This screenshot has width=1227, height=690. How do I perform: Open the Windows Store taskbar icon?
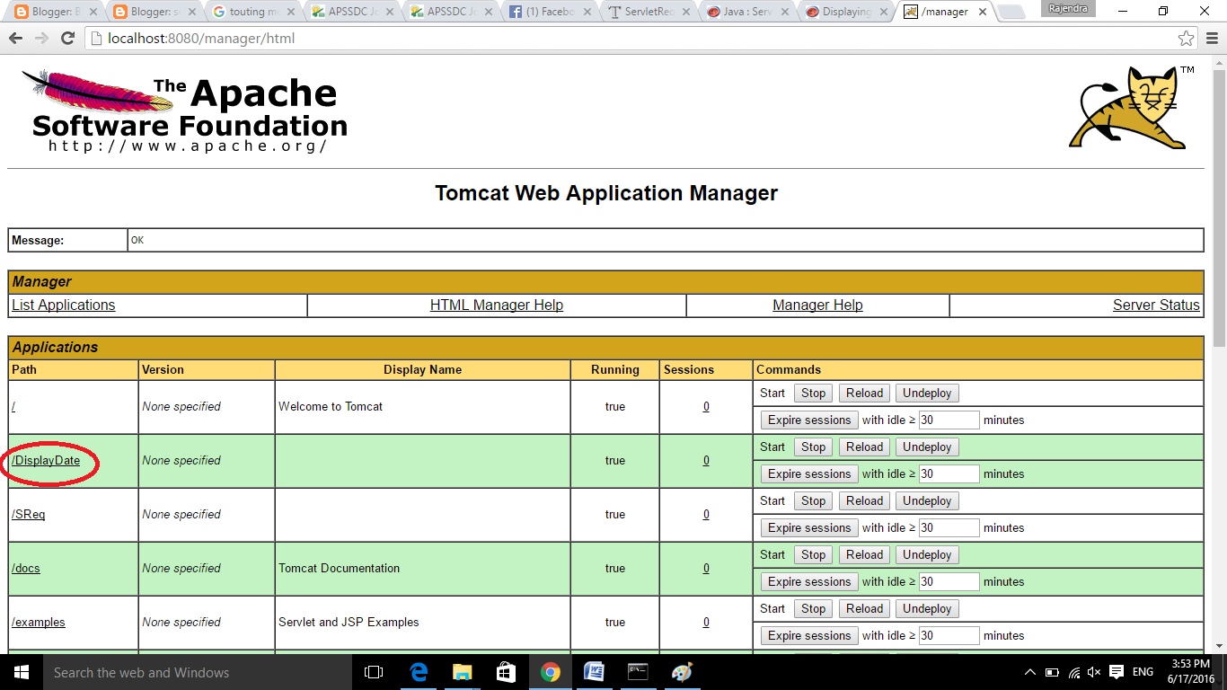click(x=506, y=672)
